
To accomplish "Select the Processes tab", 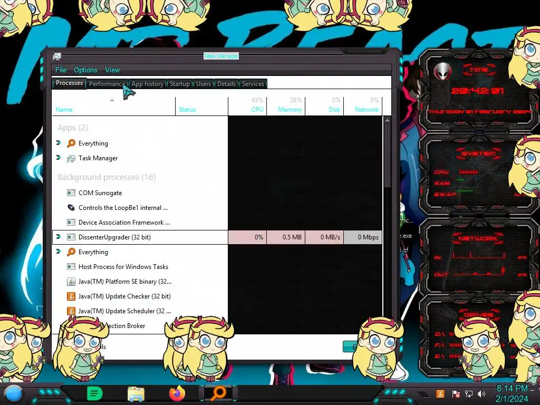I will point(69,83).
